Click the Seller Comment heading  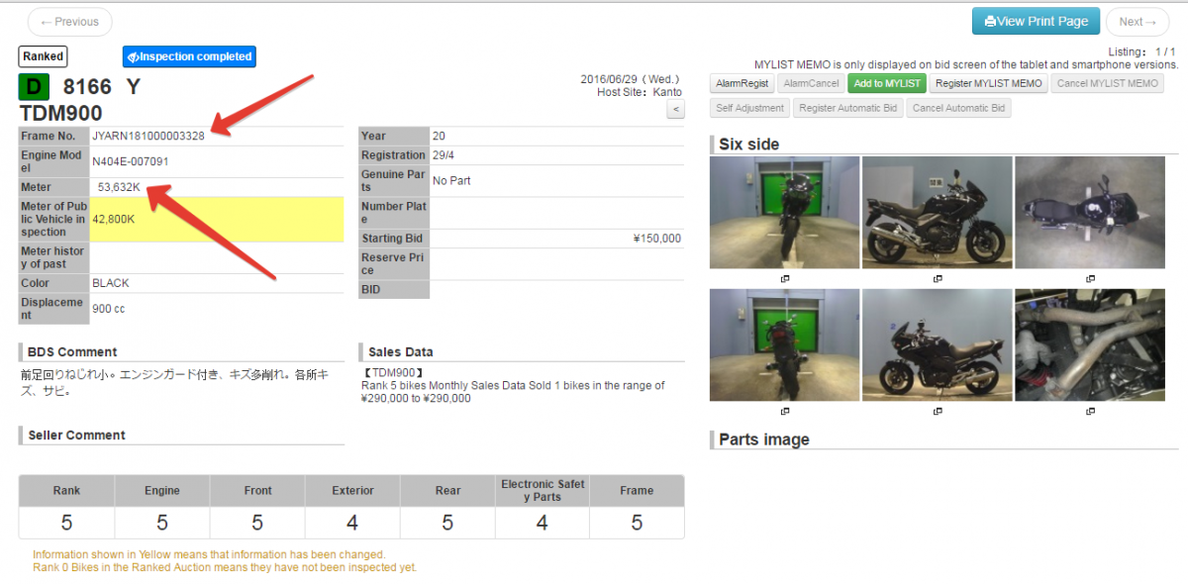point(76,435)
